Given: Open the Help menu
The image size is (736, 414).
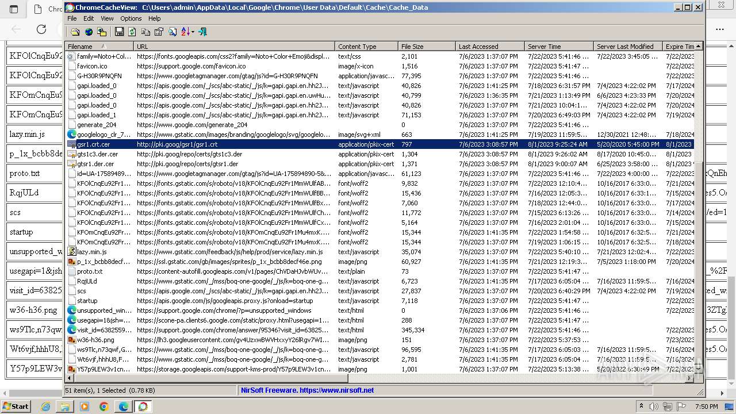Looking at the screenshot, I should pyautogui.click(x=154, y=18).
